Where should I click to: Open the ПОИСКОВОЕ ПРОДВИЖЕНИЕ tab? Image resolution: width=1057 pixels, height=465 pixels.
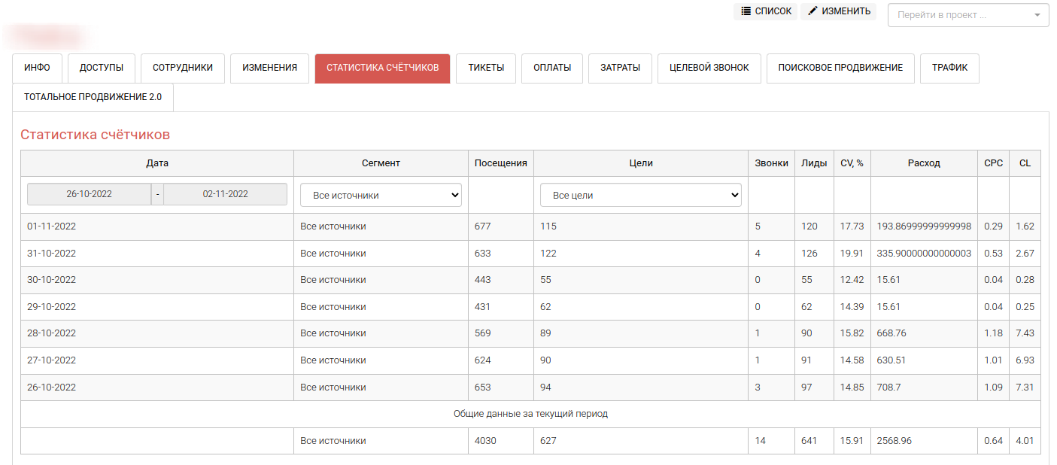[840, 68]
